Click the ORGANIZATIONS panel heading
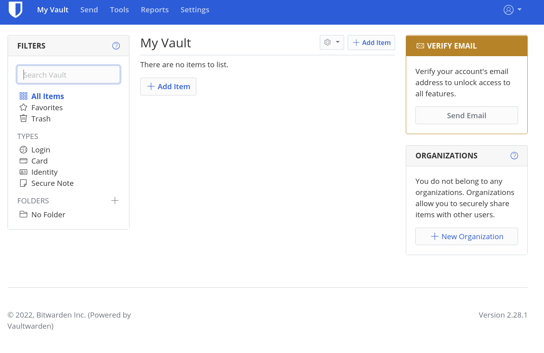The height and width of the screenshot is (353, 544). coord(446,156)
